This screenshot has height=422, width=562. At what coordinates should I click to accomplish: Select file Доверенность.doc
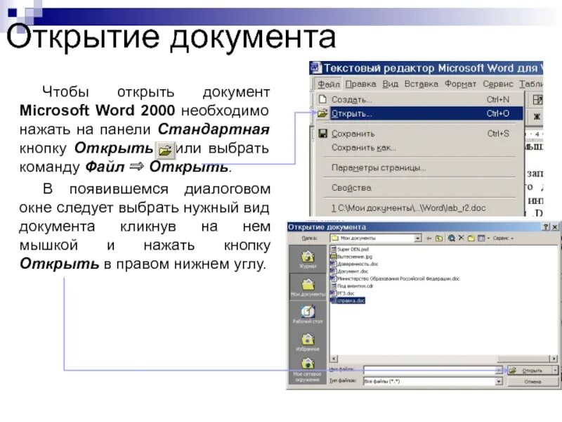[x=354, y=264]
